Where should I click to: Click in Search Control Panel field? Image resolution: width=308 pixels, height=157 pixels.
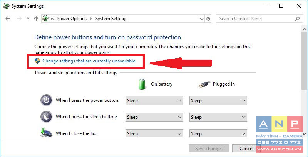pos(255,19)
